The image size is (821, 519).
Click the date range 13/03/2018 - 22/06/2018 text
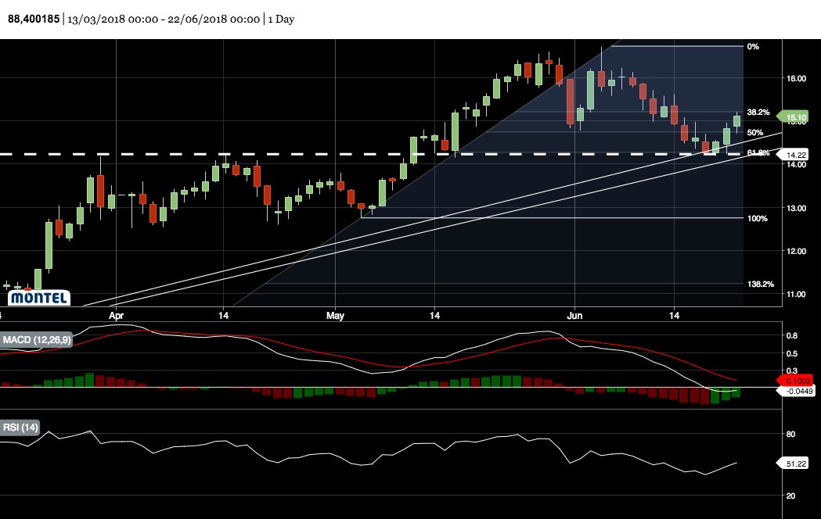tap(164, 20)
